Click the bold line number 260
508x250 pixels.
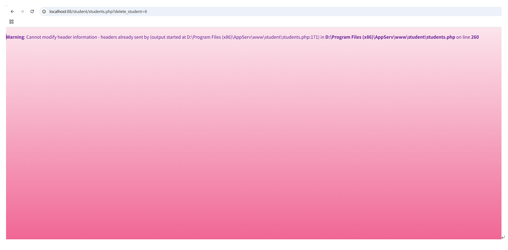tap(475, 37)
